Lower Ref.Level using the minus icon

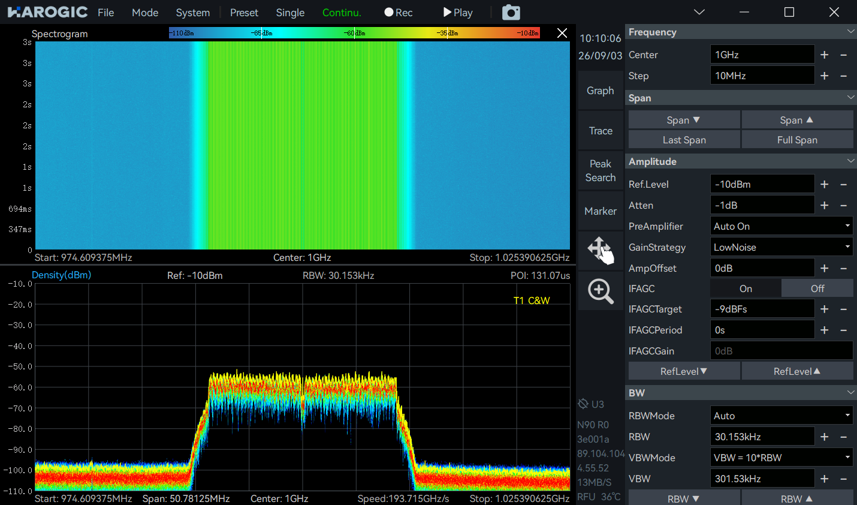tap(844, 184)
